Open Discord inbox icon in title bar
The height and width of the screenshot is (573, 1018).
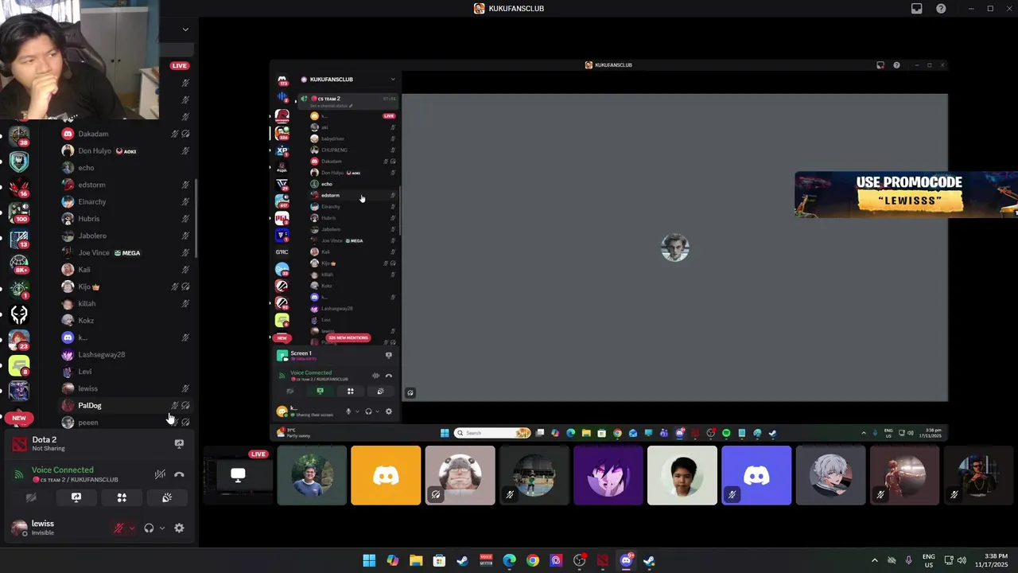coord(917,9)
